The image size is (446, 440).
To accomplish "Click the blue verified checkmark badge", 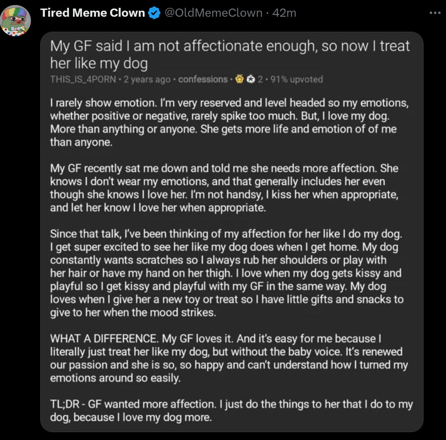I will [154, 13].
